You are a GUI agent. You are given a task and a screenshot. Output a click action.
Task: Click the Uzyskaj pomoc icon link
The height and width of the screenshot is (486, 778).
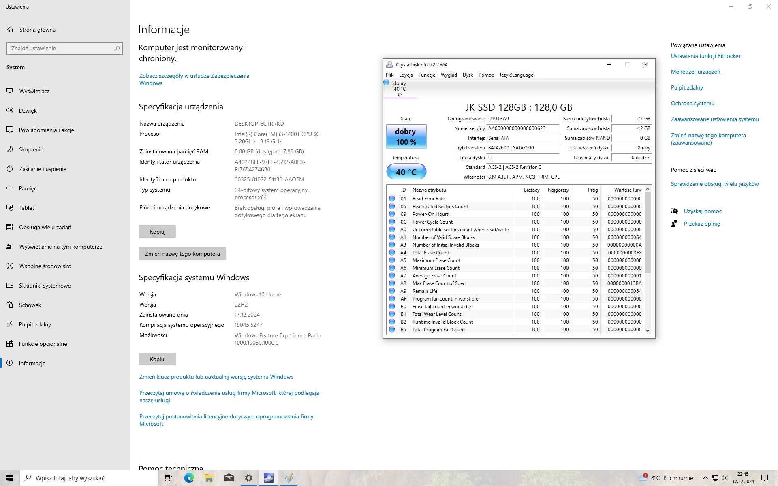tap(674, 211)
